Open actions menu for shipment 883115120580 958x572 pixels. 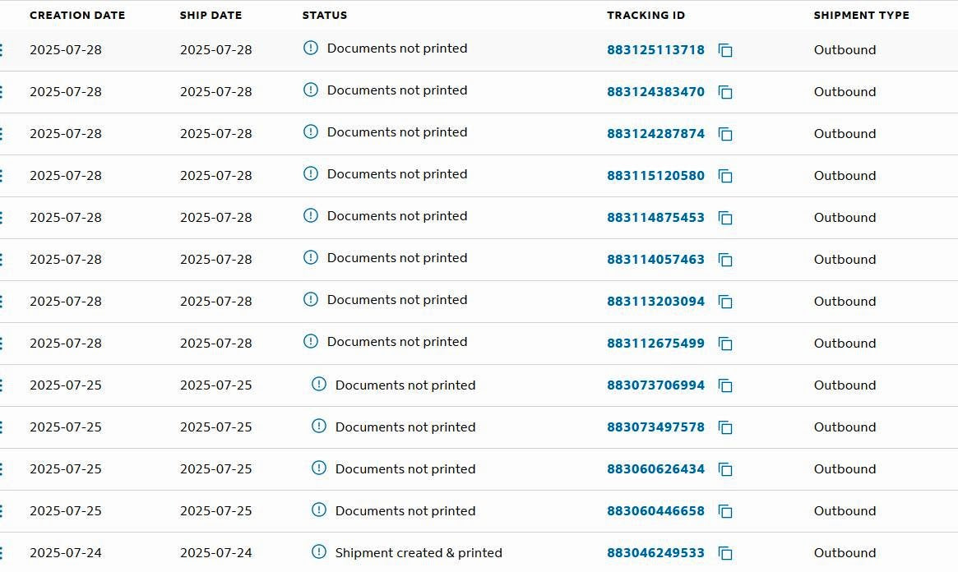click(2, 176)
